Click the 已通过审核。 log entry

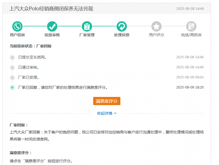click(x=28, y=68)
